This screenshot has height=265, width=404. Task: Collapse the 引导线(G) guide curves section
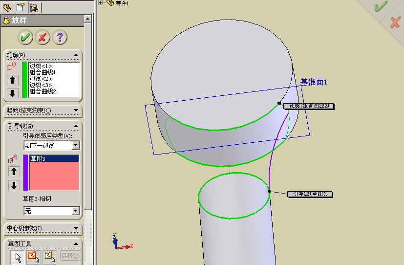(x=76, y=126)
